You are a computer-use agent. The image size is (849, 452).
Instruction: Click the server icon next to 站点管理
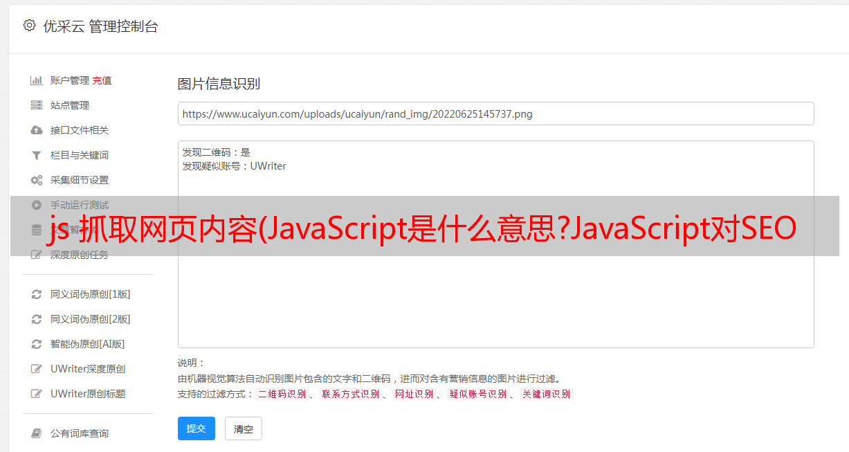37,105
